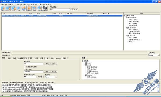The width and height of the screenshot is (161, 97).
Task: Switch to the 产品服务 tab
Action: 35,83
